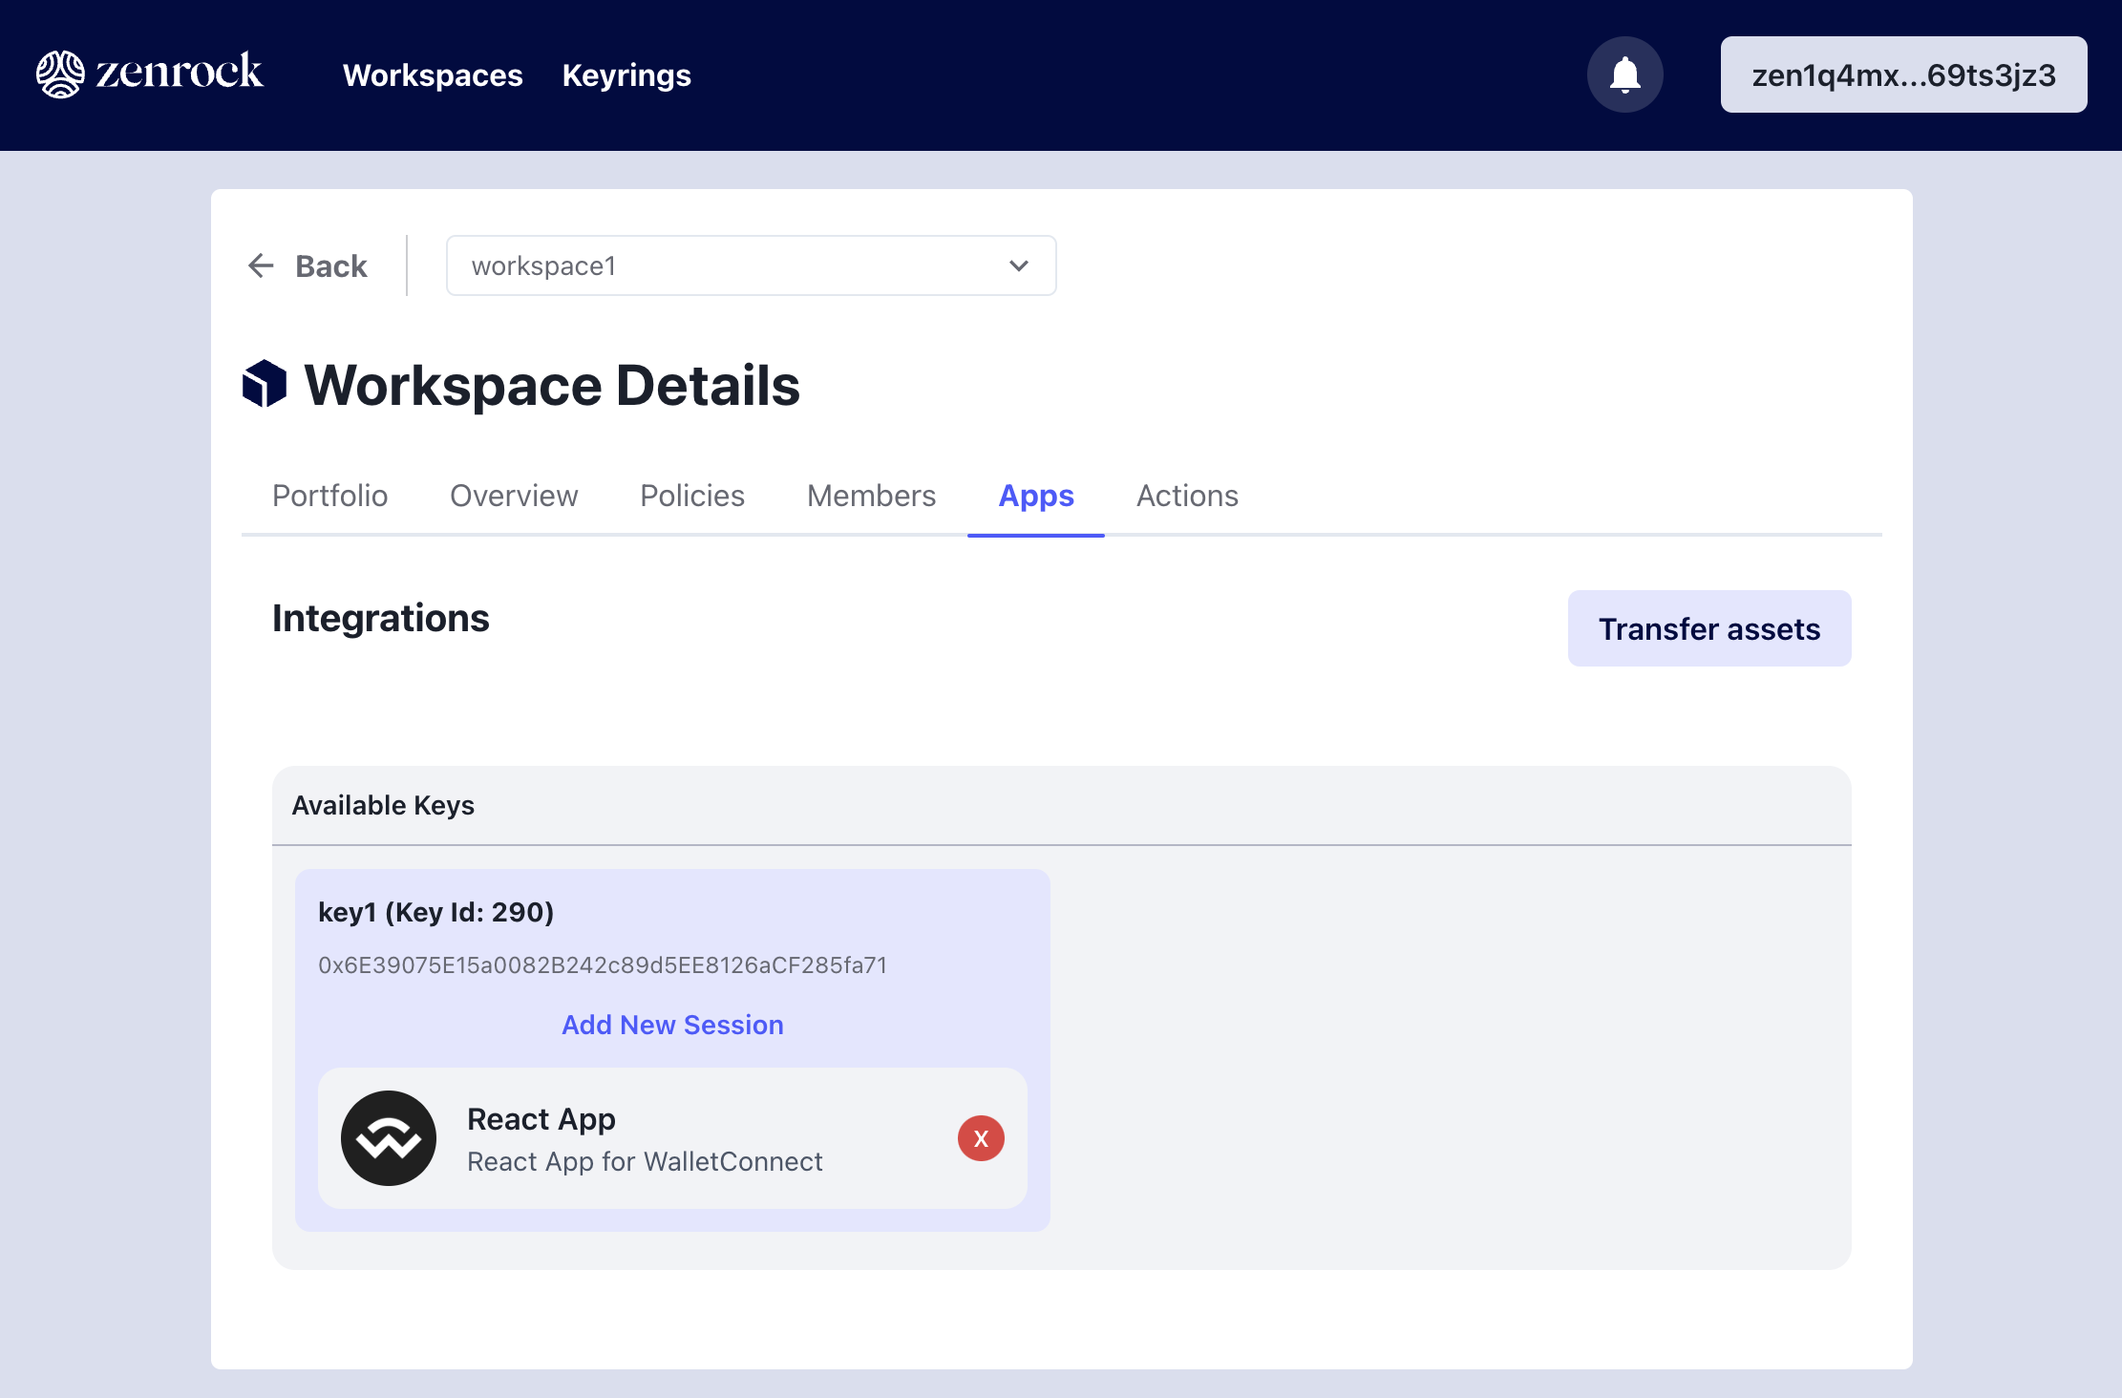
Task: Click the 0x6E39075E... key address
Action: (x=603, y=965)
